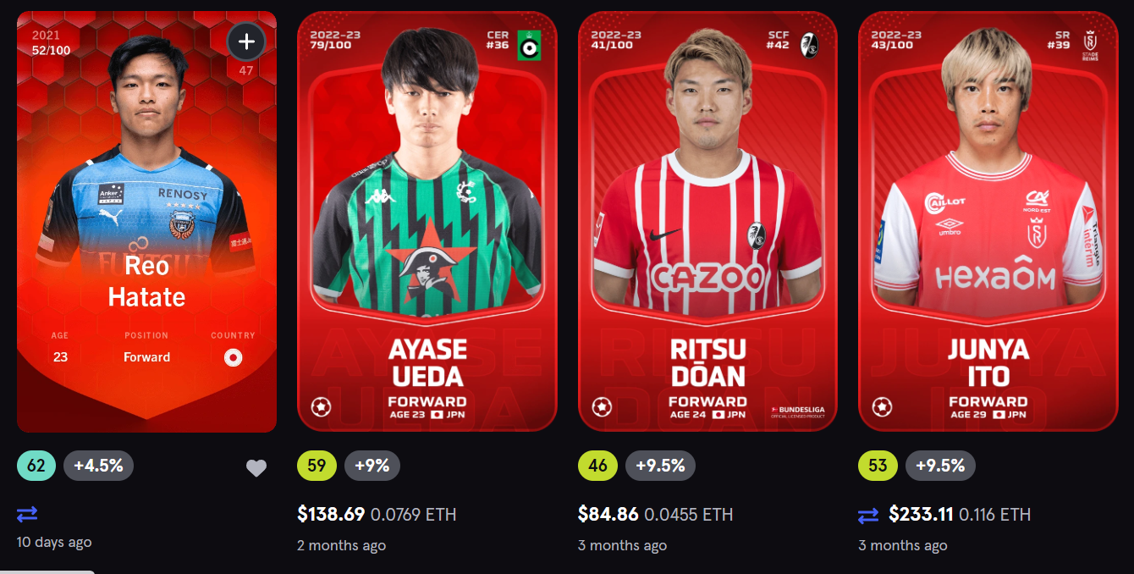This screenshot has width=1134, height=574.
Task: Click Stade Reims club crest on Ito card
Action: pos(1090,45)
